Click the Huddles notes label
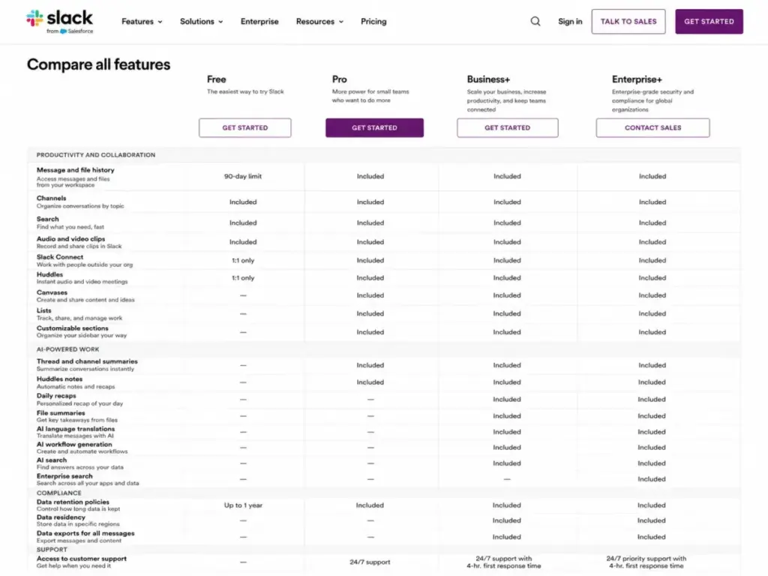Viewport: 768px width, 576px height. (59, 379)
